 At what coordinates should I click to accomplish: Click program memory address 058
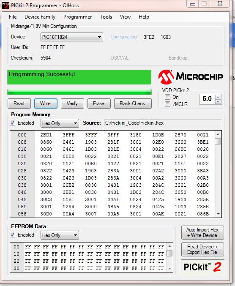pyautogui.click(x=22, y=214)
